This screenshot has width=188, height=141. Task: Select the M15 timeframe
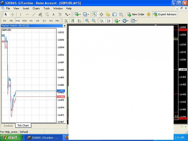[x=18, y=21]
